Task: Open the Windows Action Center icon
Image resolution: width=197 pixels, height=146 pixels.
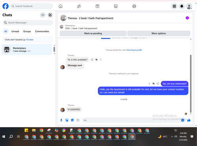Action: click(x=192, y=137)
